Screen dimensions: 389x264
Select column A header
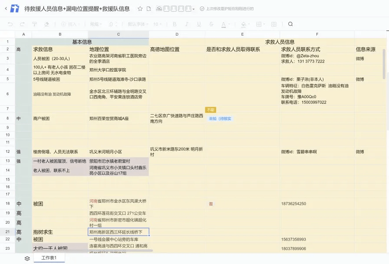point(23,34)
